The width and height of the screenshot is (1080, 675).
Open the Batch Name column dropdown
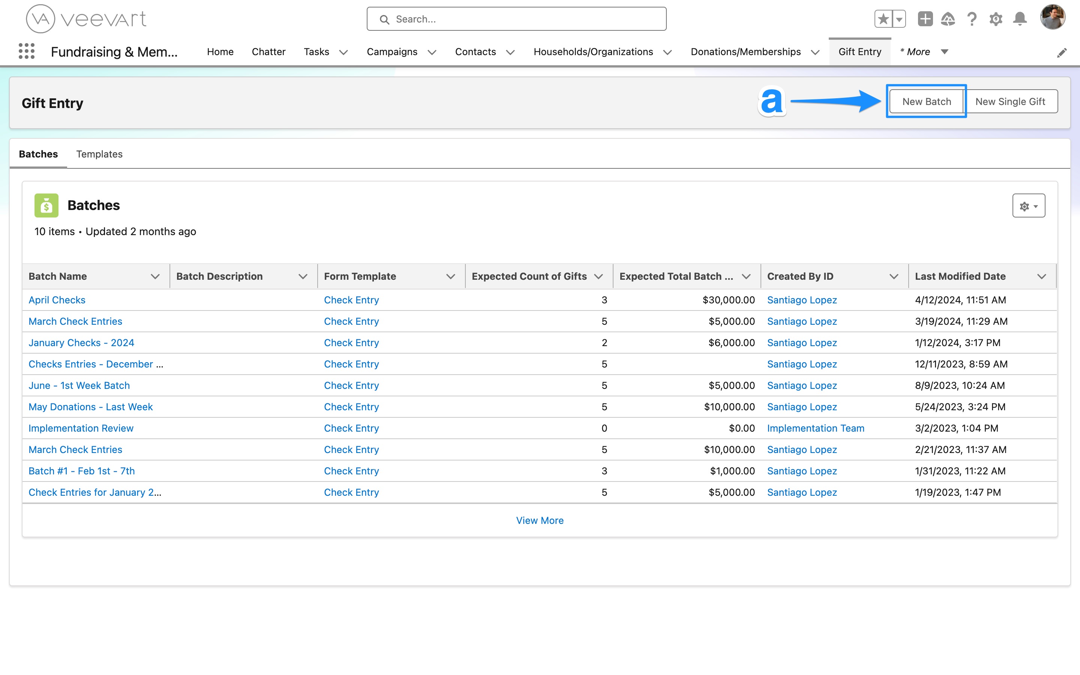coord(155,276)
